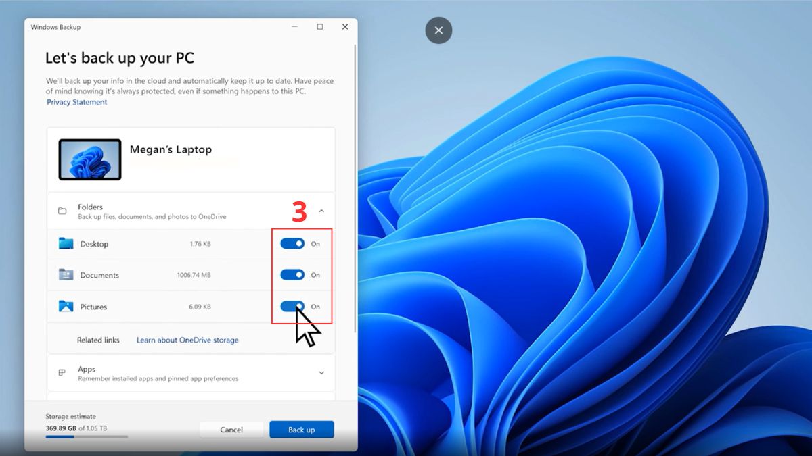Close the Windows Backup window
This screenshot has height=456, width=812.
tap(345, 27)
